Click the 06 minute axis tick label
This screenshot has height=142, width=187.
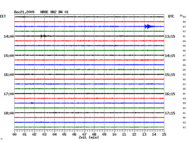pos(74,134)
